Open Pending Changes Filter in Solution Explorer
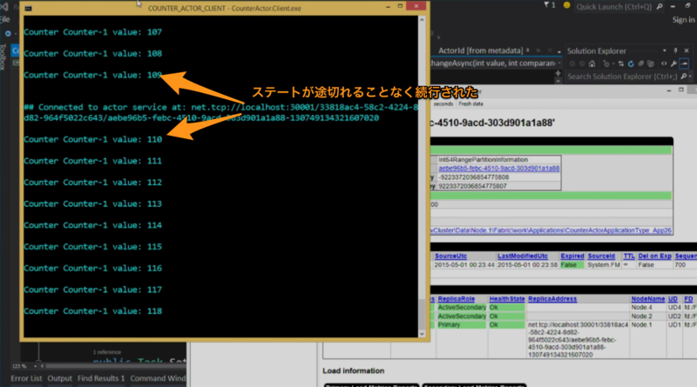The image size is (697, 387). tap(607, 63)
